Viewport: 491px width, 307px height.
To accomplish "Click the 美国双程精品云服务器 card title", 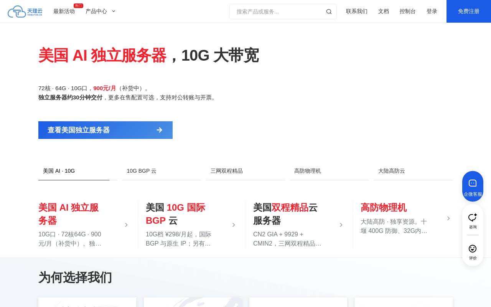I will [x=285, y=214].
